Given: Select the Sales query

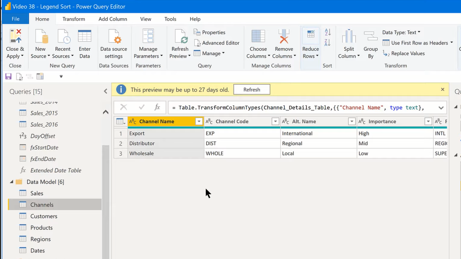Looking at the screenshot, I should (x=55, y=193).
